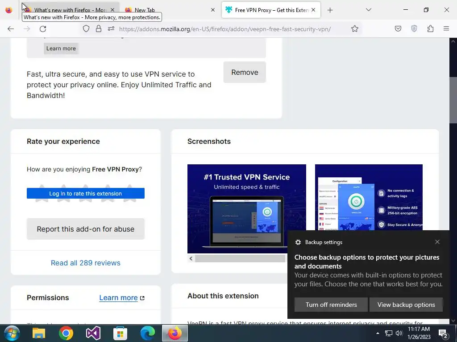
Task: Open Permissions Learn more link
Action: point(121,297)
